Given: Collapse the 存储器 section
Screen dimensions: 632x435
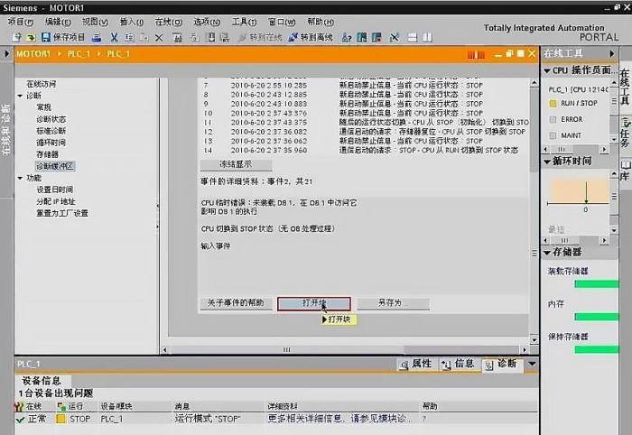Looking at the screenshot, I should (547, 253).
